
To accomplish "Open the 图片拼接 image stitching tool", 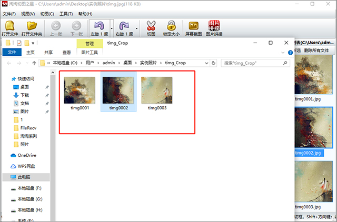I will [x=214, y=28].
